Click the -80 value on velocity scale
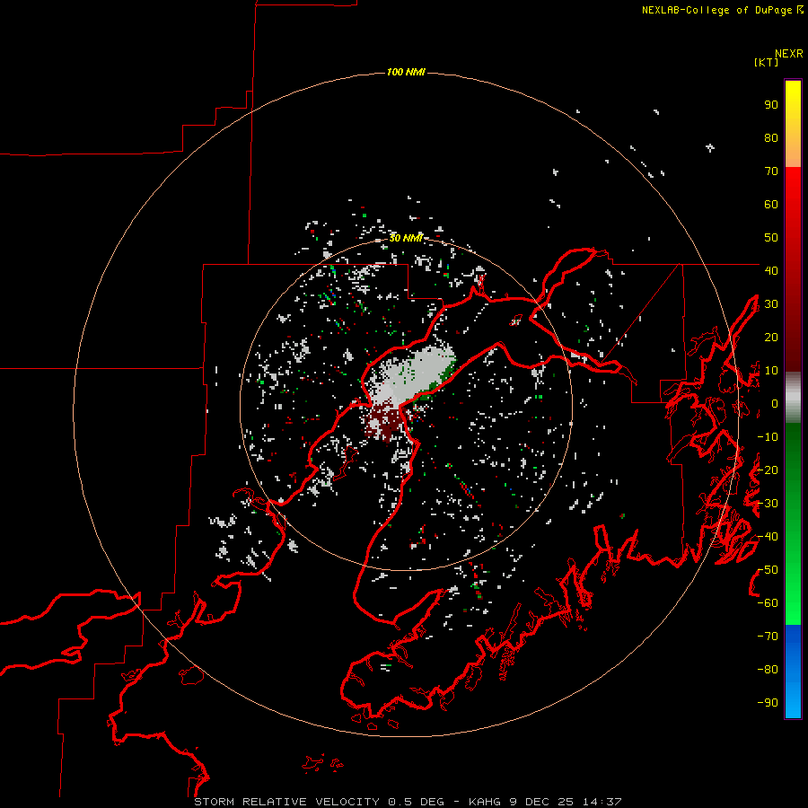 click(768, 670)
